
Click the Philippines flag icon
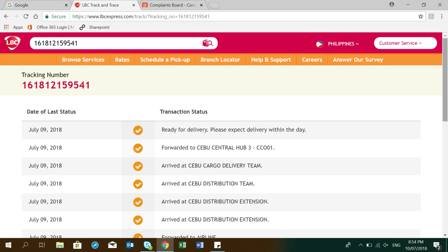tap(319, 44)
